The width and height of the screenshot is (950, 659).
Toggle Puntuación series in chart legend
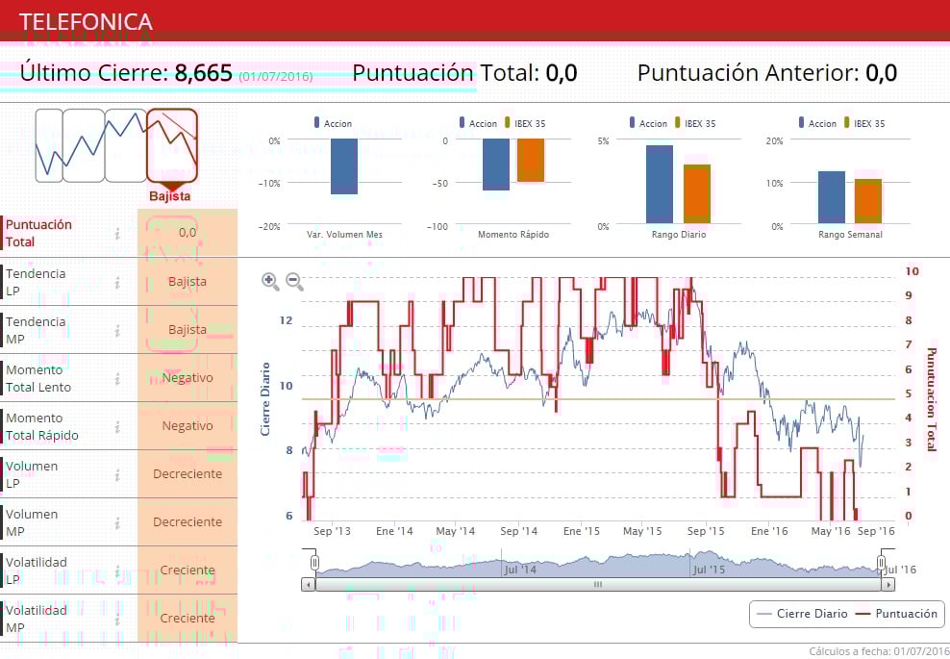click(x=896, y=614)
